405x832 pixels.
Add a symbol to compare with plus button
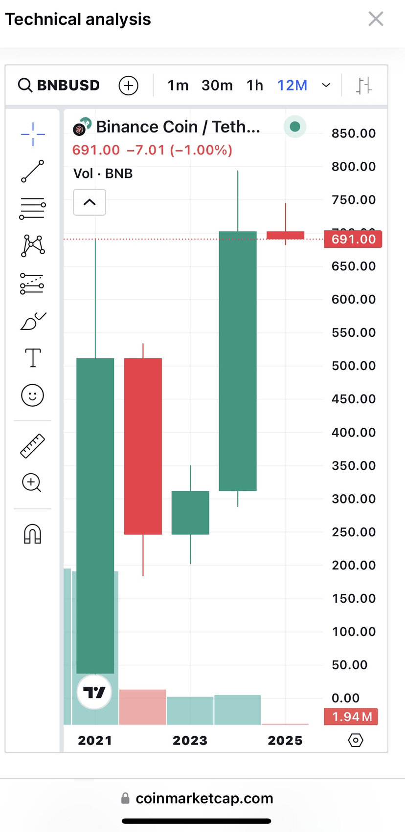pyautogui.click(x=128, y=86)
